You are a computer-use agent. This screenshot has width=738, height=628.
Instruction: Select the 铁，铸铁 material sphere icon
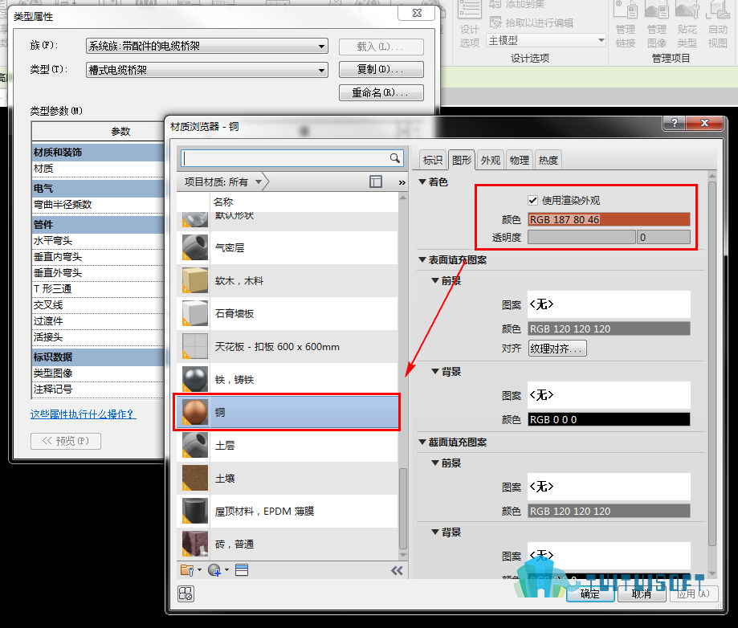coord(195,379)
